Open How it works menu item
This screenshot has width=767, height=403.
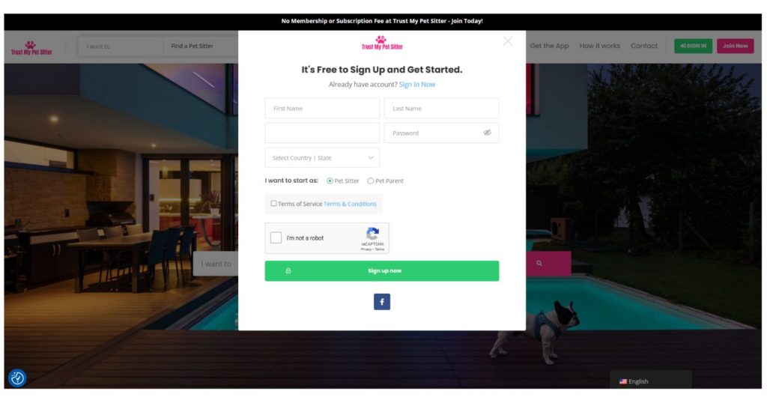pos(600,46)
